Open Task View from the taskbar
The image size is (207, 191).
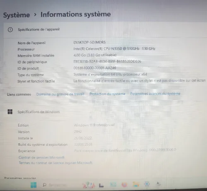click(101, 185)
